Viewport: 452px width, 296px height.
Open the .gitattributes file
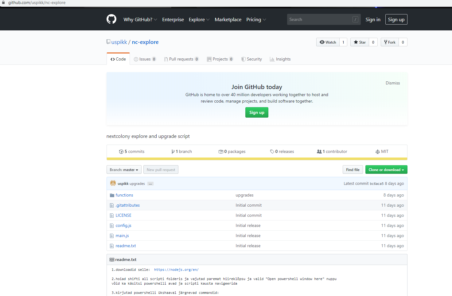[128, 205]
